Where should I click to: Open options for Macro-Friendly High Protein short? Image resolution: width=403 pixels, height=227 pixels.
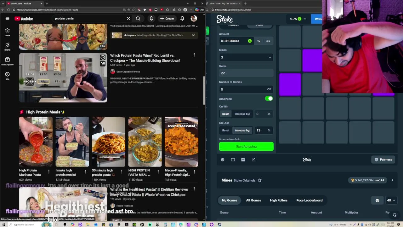[x=194, y=172]
